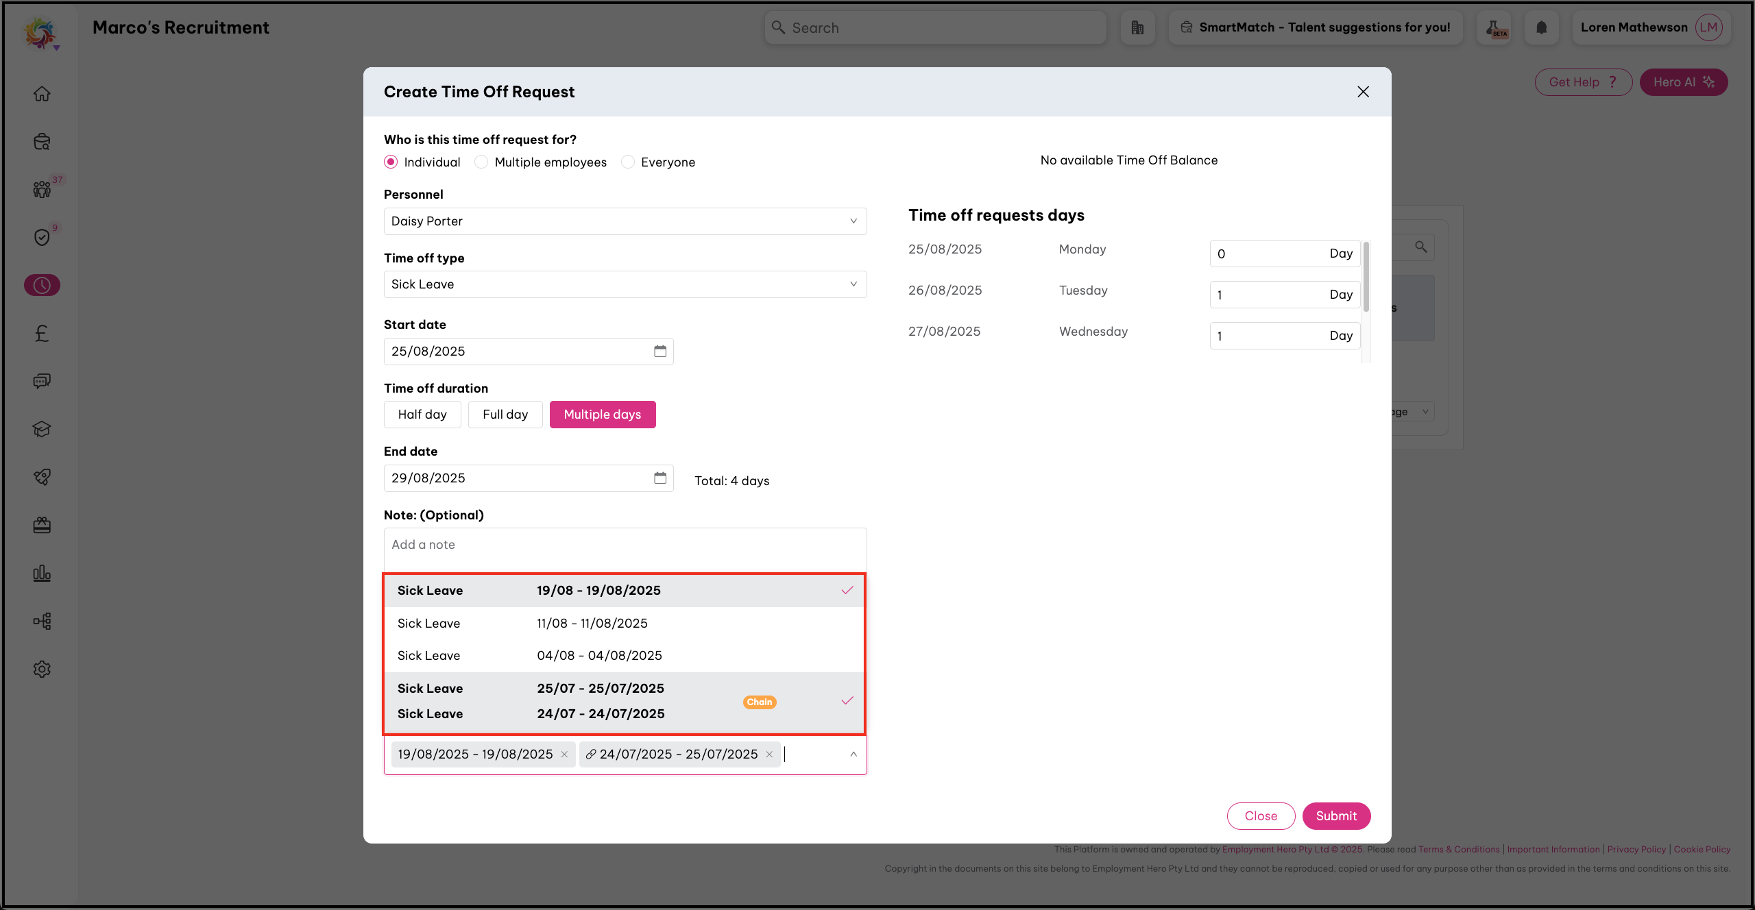Collapse the linked leave selector chevron

tap(853, 754)
